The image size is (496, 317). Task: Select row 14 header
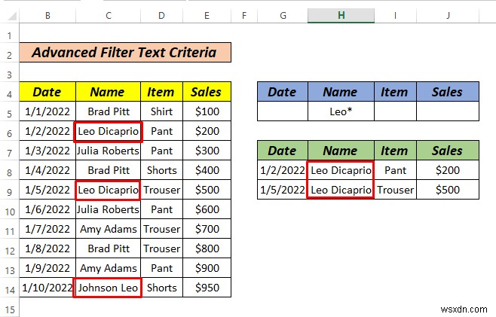(10, 289)
